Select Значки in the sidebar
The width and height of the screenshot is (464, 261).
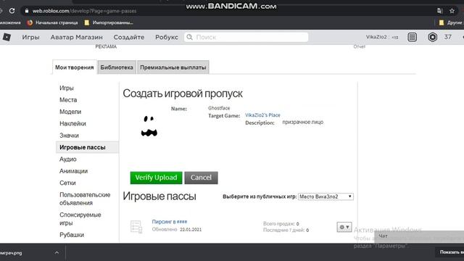click(x=69, y=136)
